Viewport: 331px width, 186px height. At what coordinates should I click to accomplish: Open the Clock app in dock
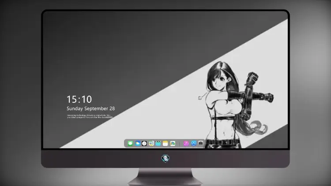point(144,143)
